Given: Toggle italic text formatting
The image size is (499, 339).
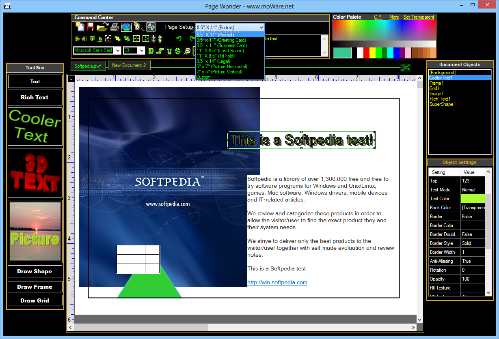Looking at the screenshot, I should click(160, 51).
